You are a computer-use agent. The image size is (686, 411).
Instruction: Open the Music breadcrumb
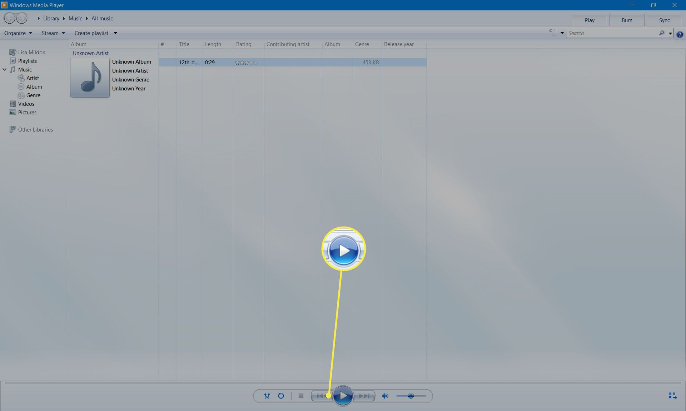click(x=75, y=19)
